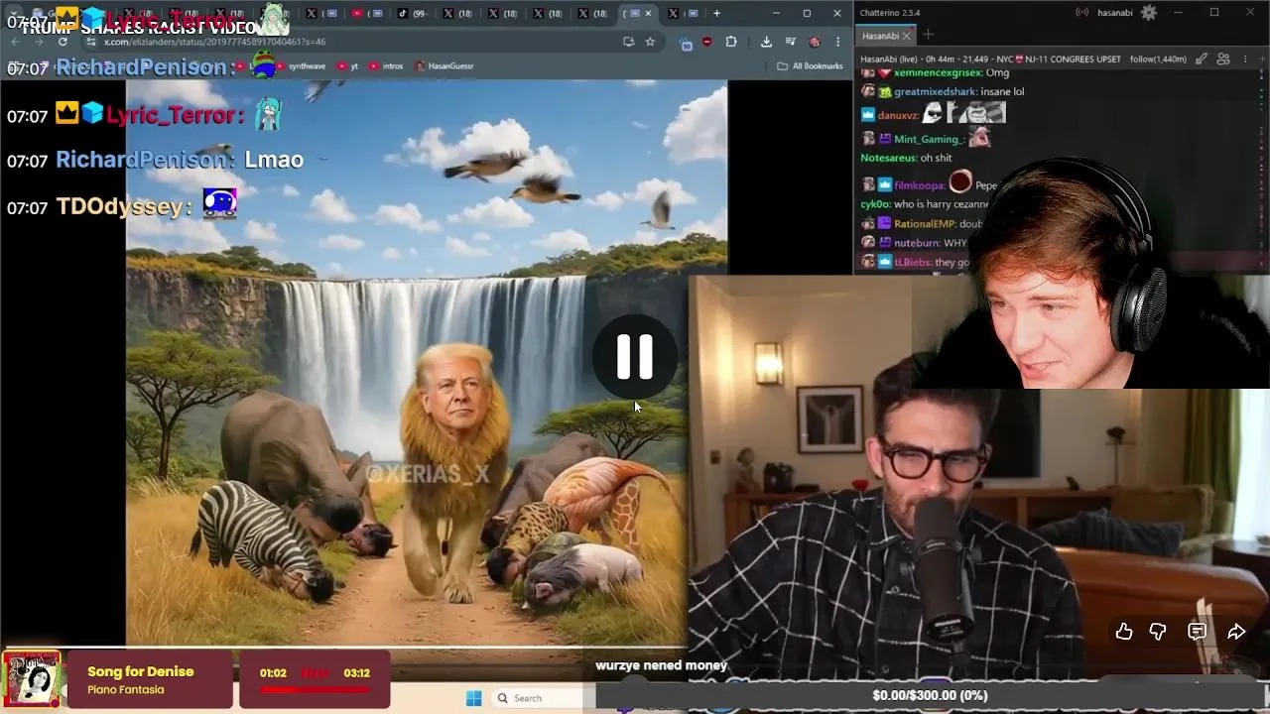
Task: Click the install or cast screen icon in address bar
Action: [x=628, y=42]
